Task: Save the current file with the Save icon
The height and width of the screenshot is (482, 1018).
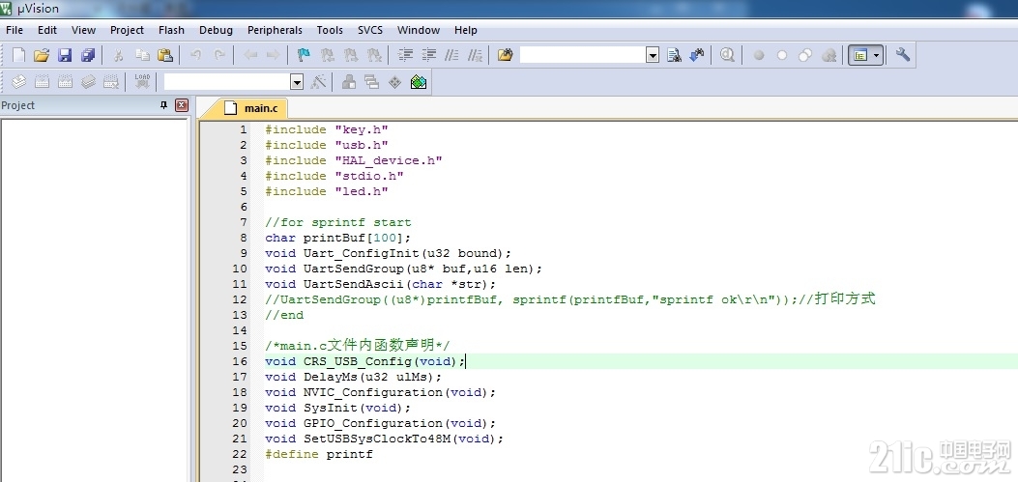Action: pos(65,55)
